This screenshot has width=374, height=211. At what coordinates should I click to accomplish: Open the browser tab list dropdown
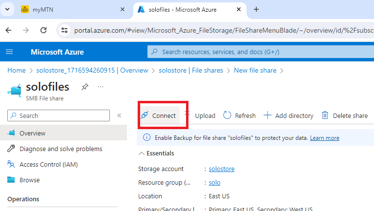point(7,9)
